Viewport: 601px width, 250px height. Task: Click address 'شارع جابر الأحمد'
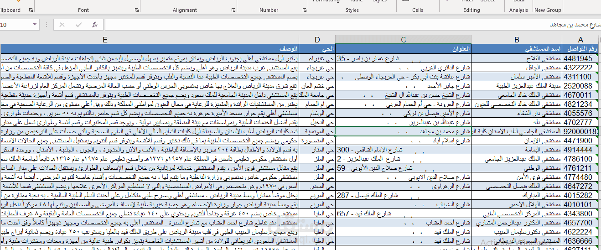point(449,86)
